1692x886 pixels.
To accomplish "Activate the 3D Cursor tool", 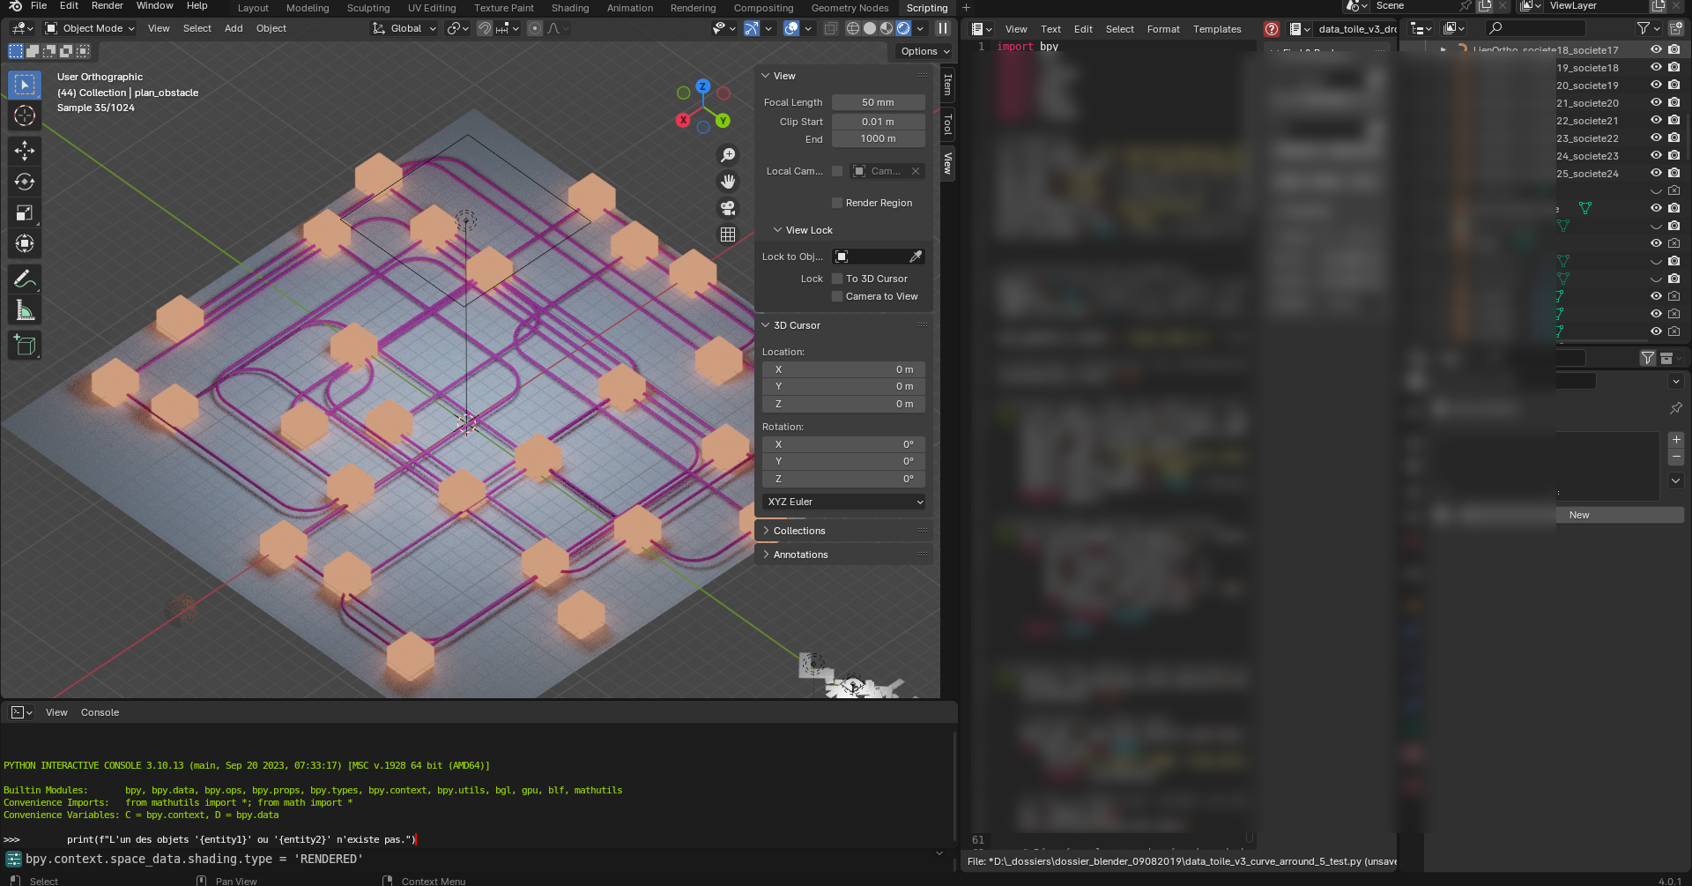I will point(24,115).
